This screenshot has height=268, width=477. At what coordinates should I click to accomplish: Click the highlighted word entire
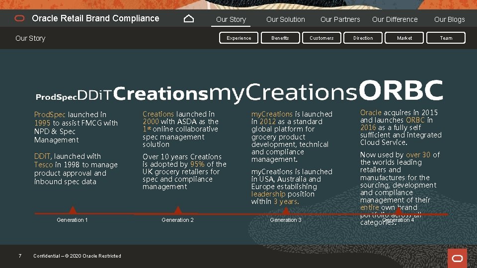point(370,207)
